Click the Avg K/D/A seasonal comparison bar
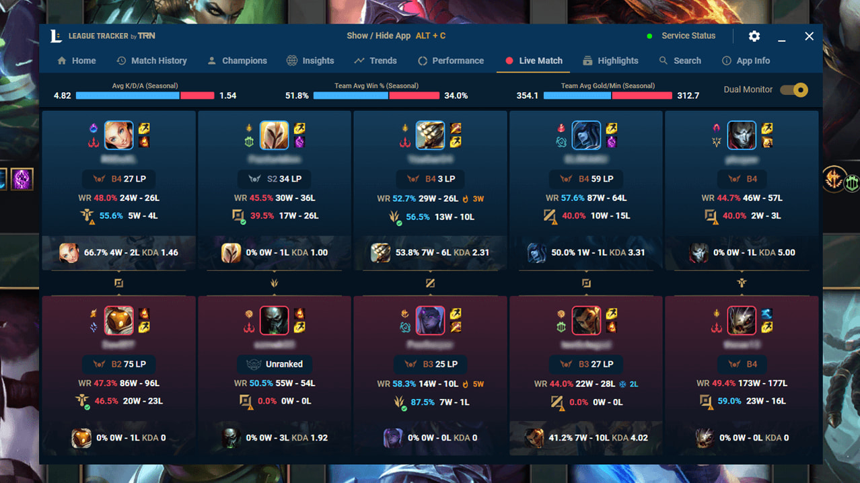Viewport: 860px width, 483px height. click(145, 96)
